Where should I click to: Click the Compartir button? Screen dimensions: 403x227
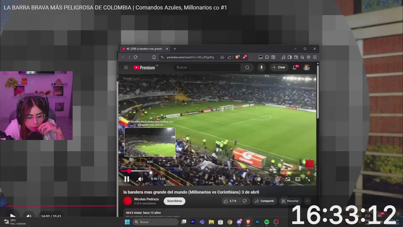pyautogui.click(x=264, y=201)
